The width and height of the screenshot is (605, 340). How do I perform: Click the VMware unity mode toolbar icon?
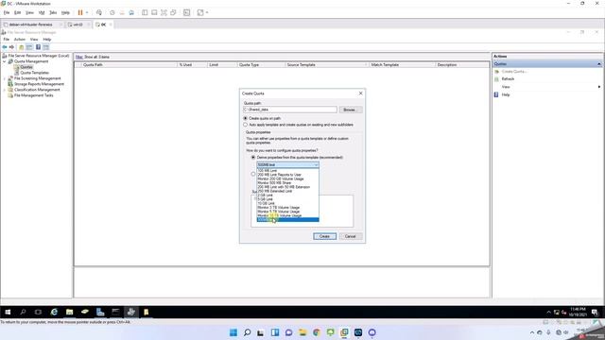pyautogui.click(x=174, y=12)
